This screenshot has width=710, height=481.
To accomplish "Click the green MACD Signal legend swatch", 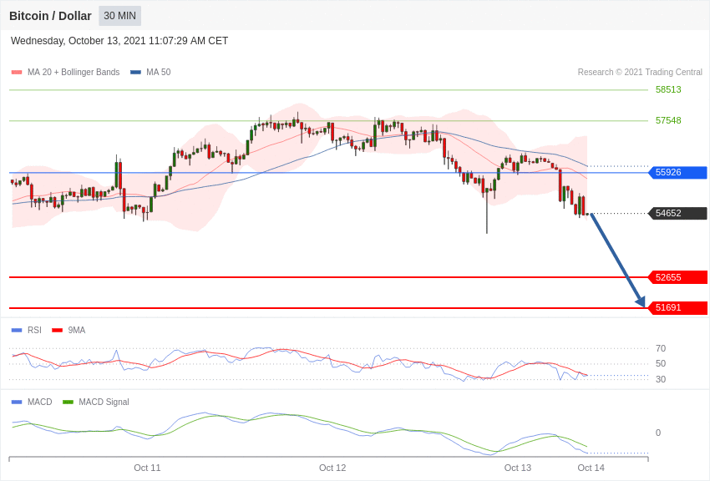I will (x=68, y=402).
